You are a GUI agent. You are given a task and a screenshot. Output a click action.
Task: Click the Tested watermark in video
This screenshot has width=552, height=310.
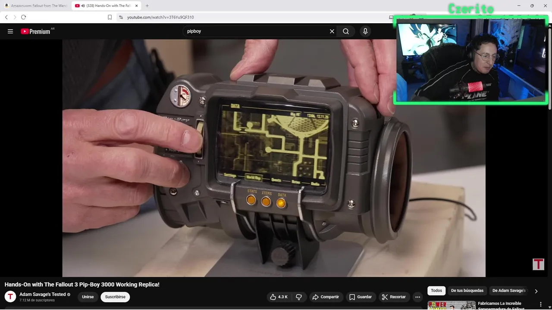tap(538, 264)
